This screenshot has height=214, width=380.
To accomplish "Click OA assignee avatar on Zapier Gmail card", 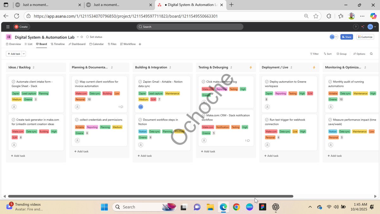I will (x=141, y=107).
